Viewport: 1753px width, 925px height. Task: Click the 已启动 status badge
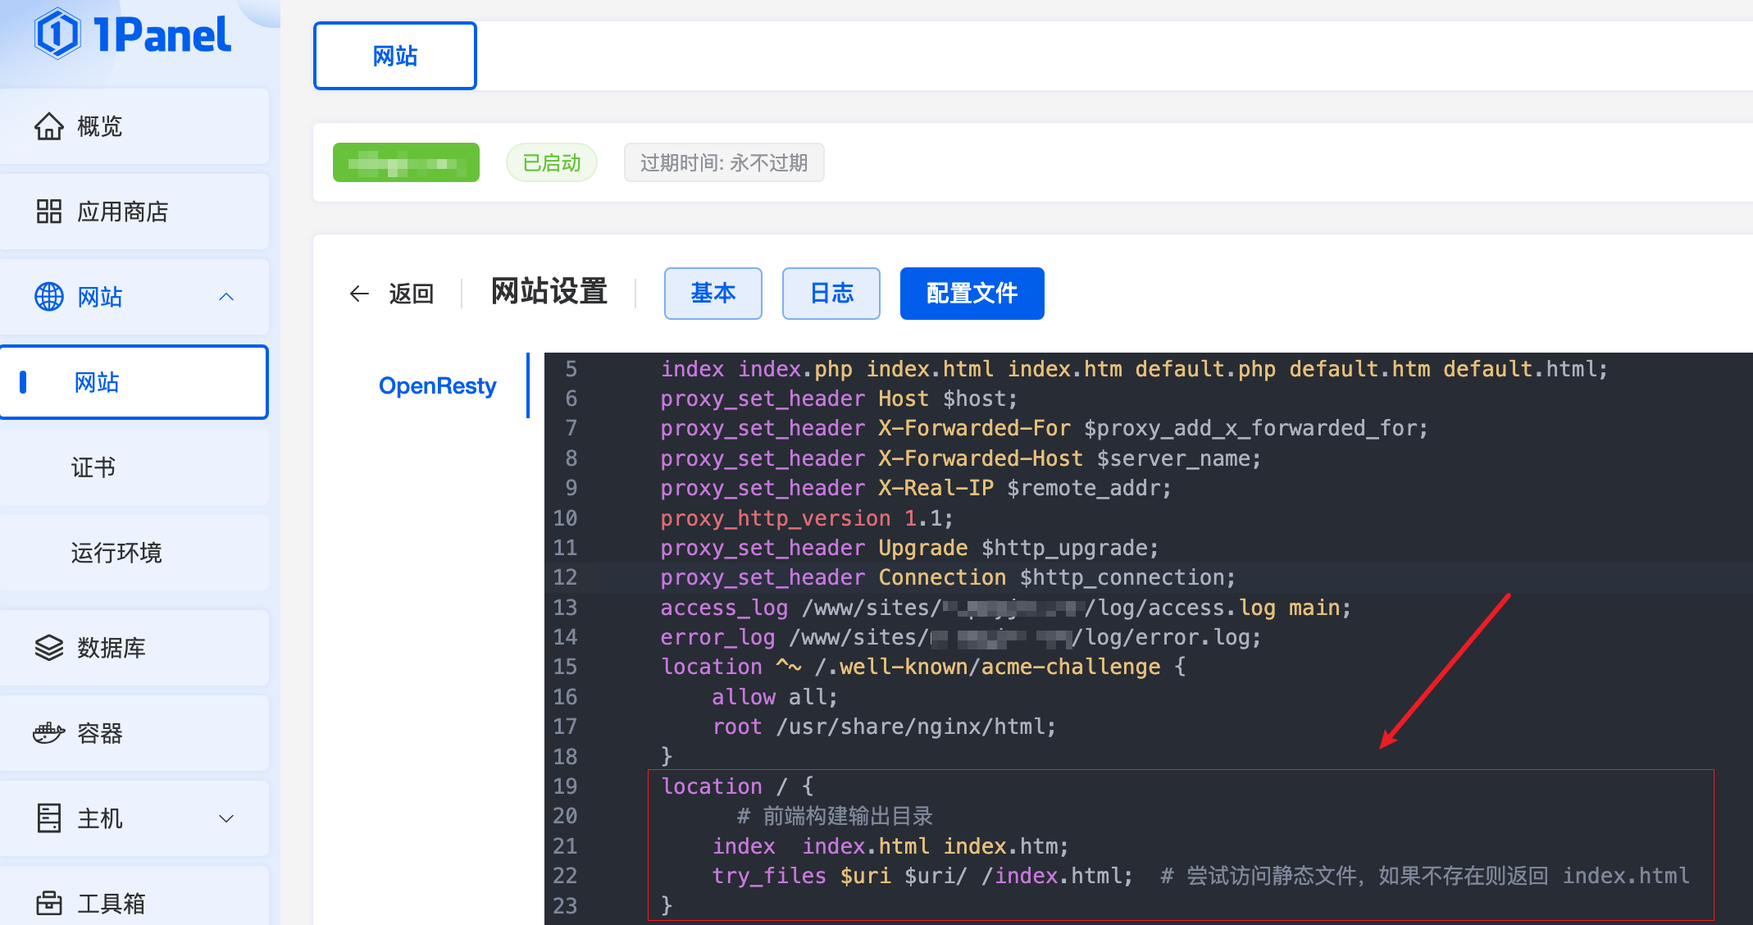(552, 162)
